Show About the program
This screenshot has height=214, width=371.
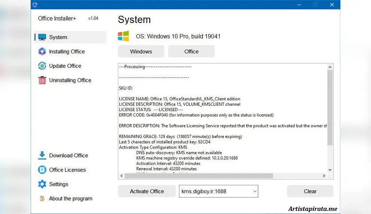pyautogui.click(x=71, y=199)
